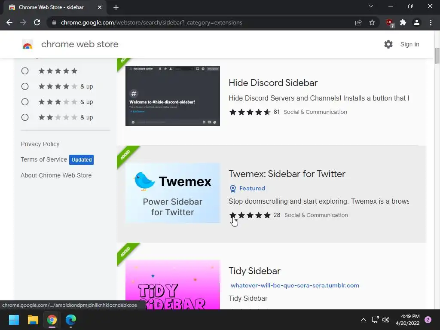Open the clock and date panel
Screen dimensions: 440x330
click(408, 320)
